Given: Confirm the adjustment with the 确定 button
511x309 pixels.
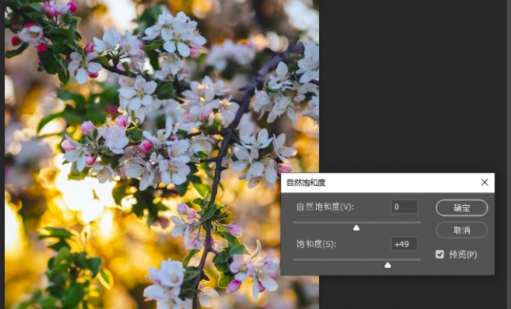Looking at the screenshot, I should (461, 208).
